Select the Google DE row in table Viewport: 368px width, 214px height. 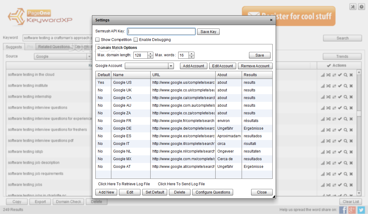click(184, 128)
